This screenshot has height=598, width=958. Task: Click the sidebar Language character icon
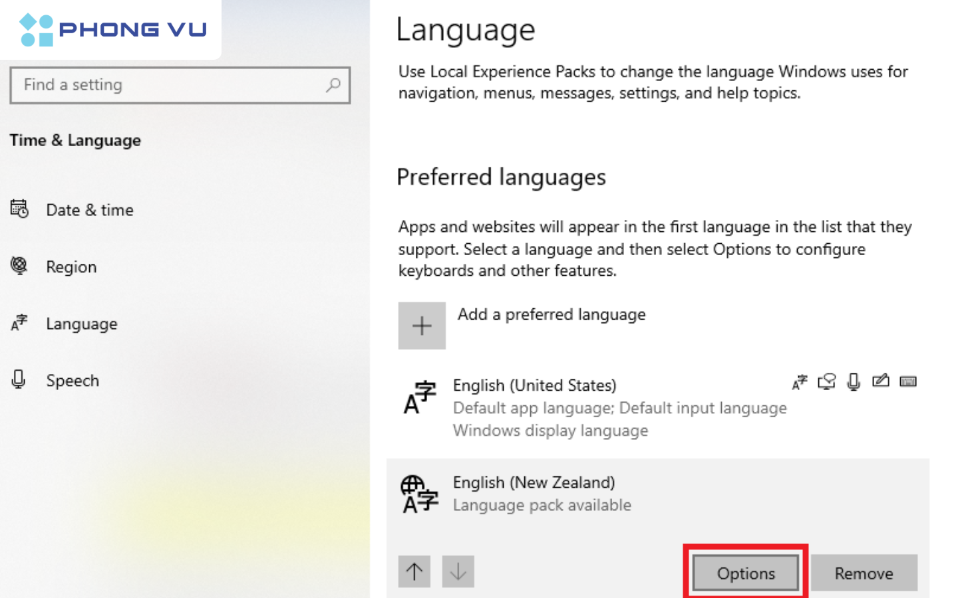click(x=19, y=323)
